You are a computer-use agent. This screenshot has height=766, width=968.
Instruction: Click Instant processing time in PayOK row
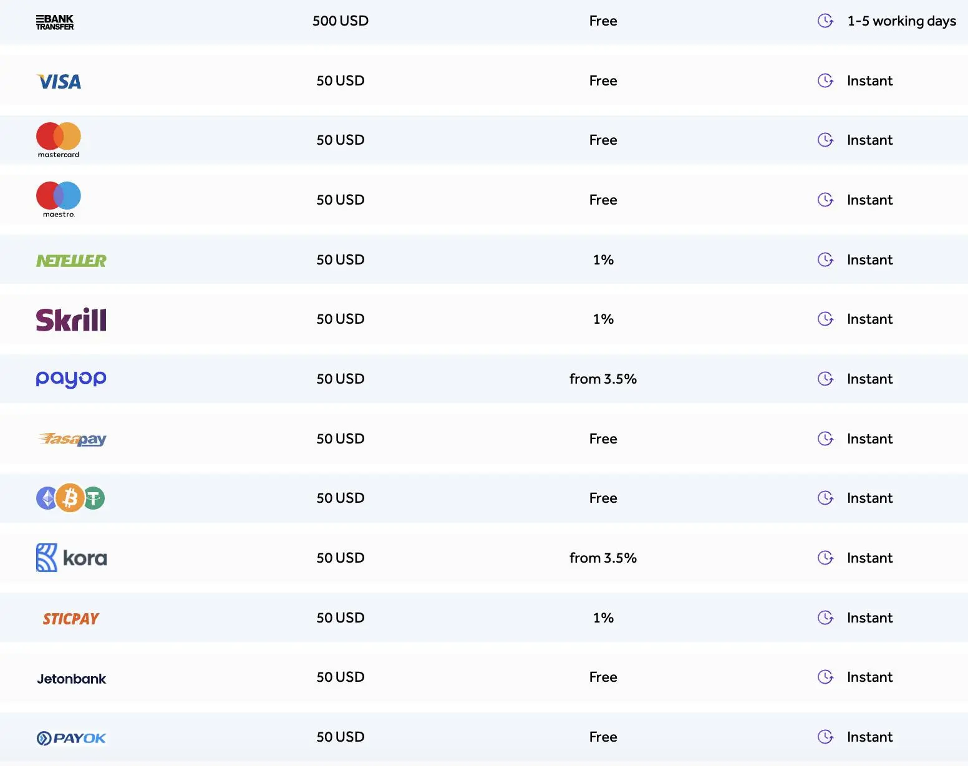point(870,737)
